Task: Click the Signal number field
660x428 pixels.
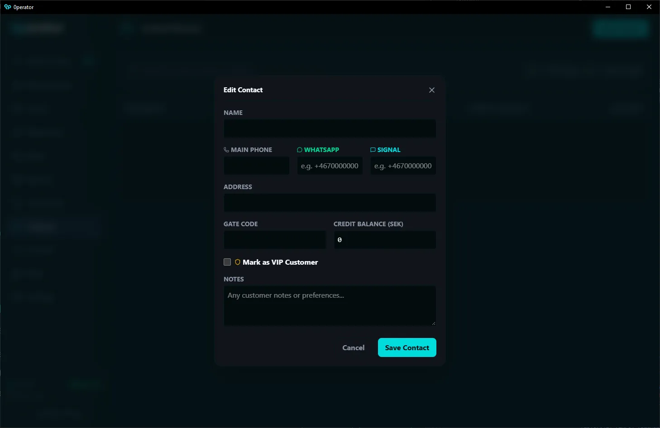Action: (403, 166)
